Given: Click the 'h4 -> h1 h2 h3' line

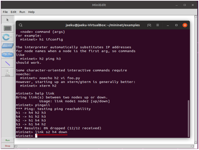Looking at the screenshot, I should [x=31, y=117].
